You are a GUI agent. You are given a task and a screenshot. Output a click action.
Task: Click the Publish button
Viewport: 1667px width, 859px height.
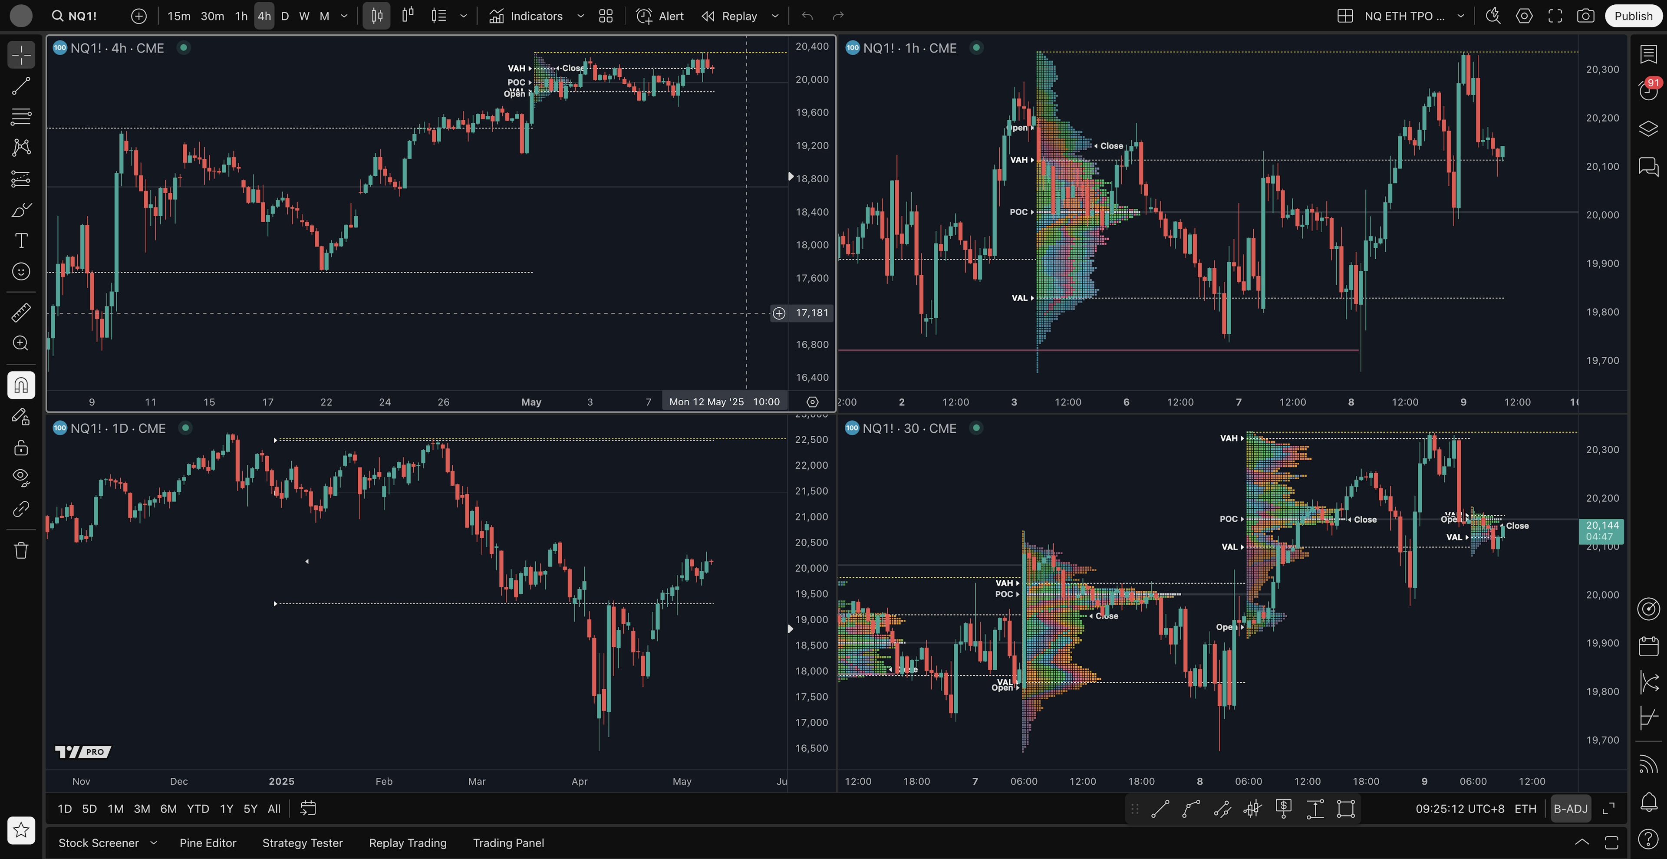[1633, 16]
